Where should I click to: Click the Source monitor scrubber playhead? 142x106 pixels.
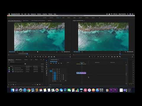pyautogui.click(x=27, y=54)
